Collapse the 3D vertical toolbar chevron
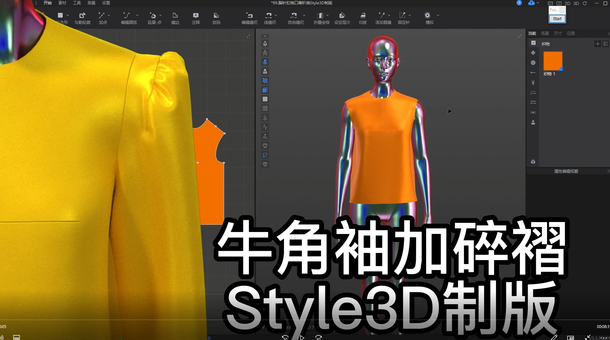 (x=265, y=36)
